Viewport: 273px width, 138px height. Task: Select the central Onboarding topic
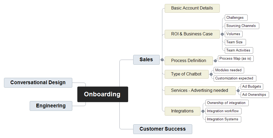pyautogui.click(x=102, y=94)
